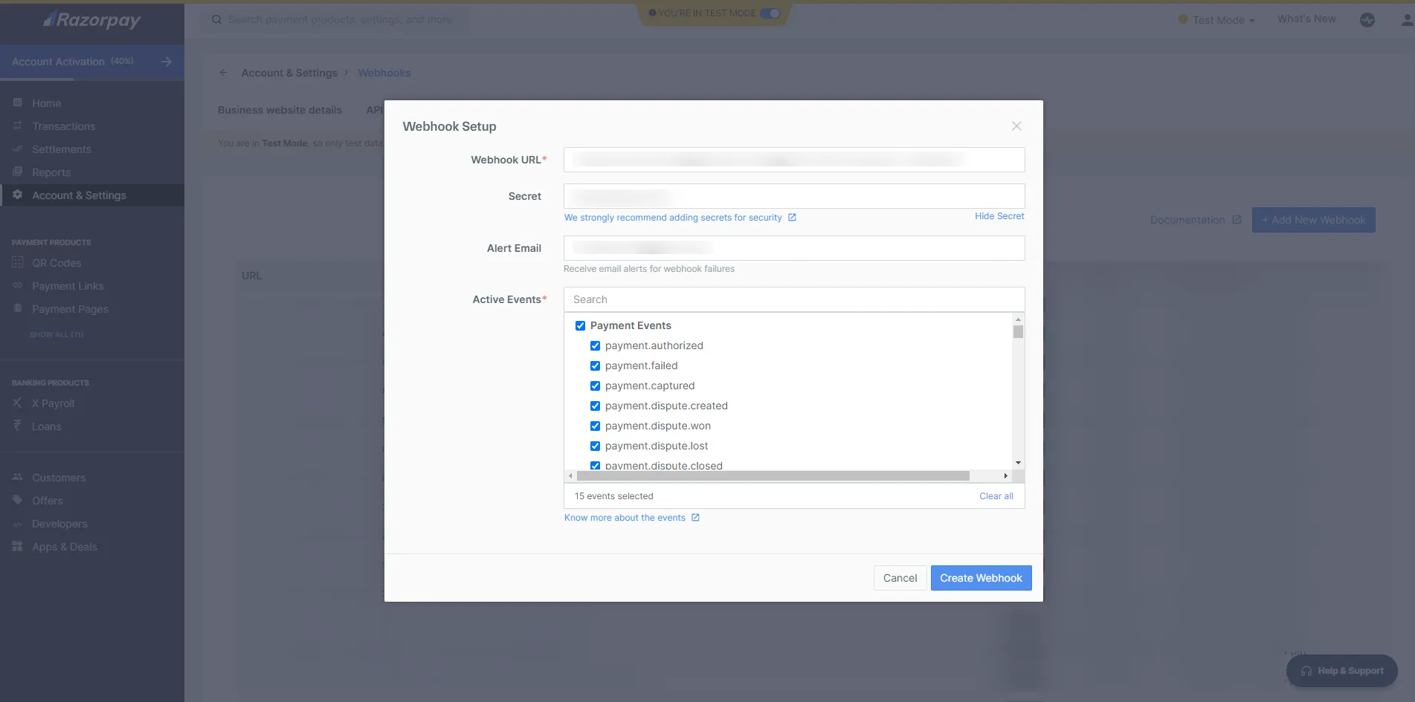Viewport: 1415px width, 702px height.
Task: Uncheck payment.captured event
Action: [595, 386]
